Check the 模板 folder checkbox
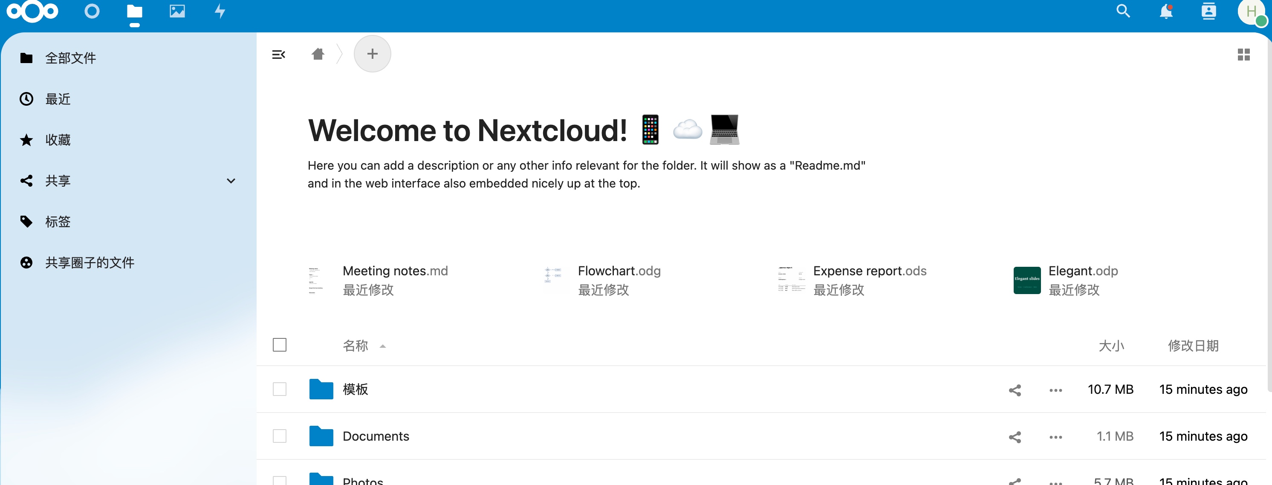This screenshot has height=485, width=1272. [280, 389]
